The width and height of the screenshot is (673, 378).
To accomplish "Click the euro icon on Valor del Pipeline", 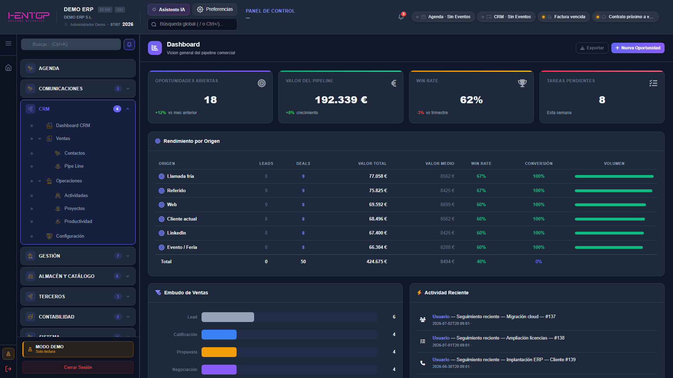I will (394, 83).
